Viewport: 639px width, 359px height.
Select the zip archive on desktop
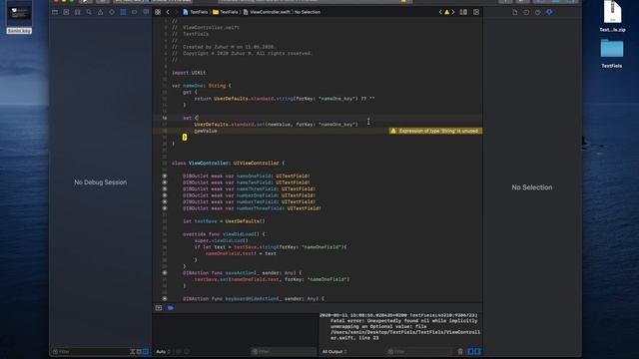click(612, 16)
